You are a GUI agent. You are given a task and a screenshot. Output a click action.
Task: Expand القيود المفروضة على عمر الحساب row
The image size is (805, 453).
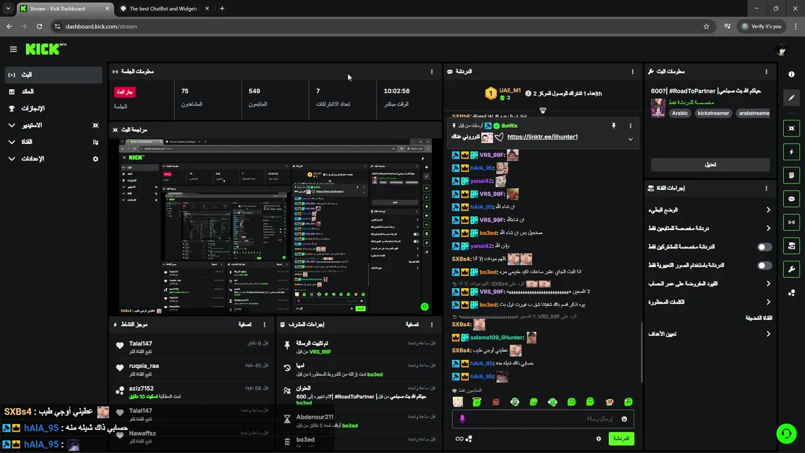709,284
